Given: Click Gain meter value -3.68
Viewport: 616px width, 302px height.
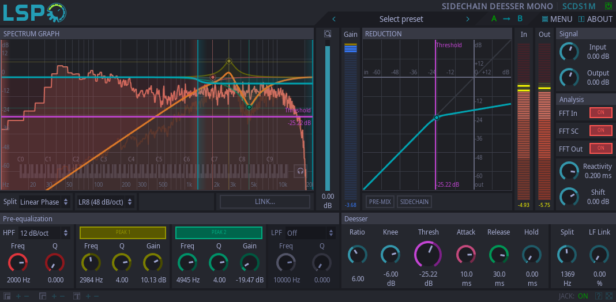Looking at the screenshot, I should pyautogui.click(x=351, y=205).
